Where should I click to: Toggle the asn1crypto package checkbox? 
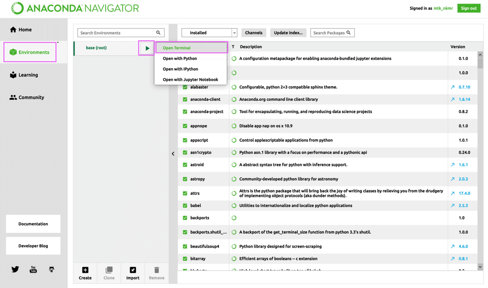[185, 153]
